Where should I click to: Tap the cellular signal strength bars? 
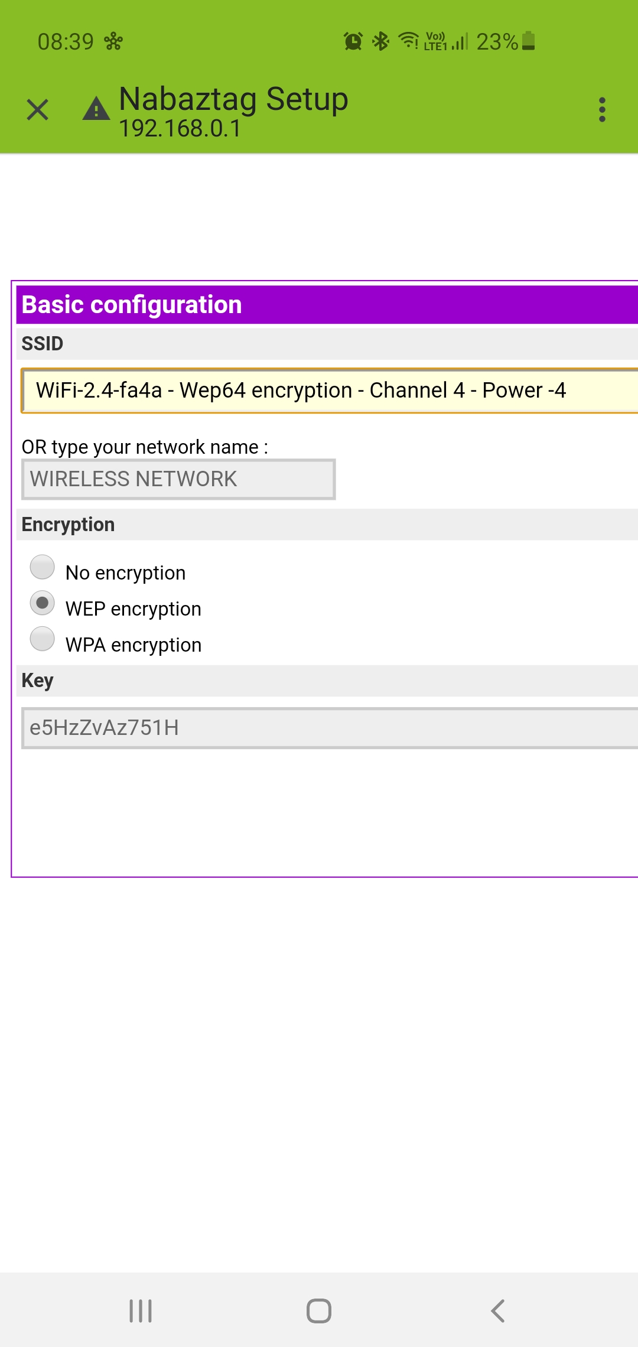(x=460, y=41)
